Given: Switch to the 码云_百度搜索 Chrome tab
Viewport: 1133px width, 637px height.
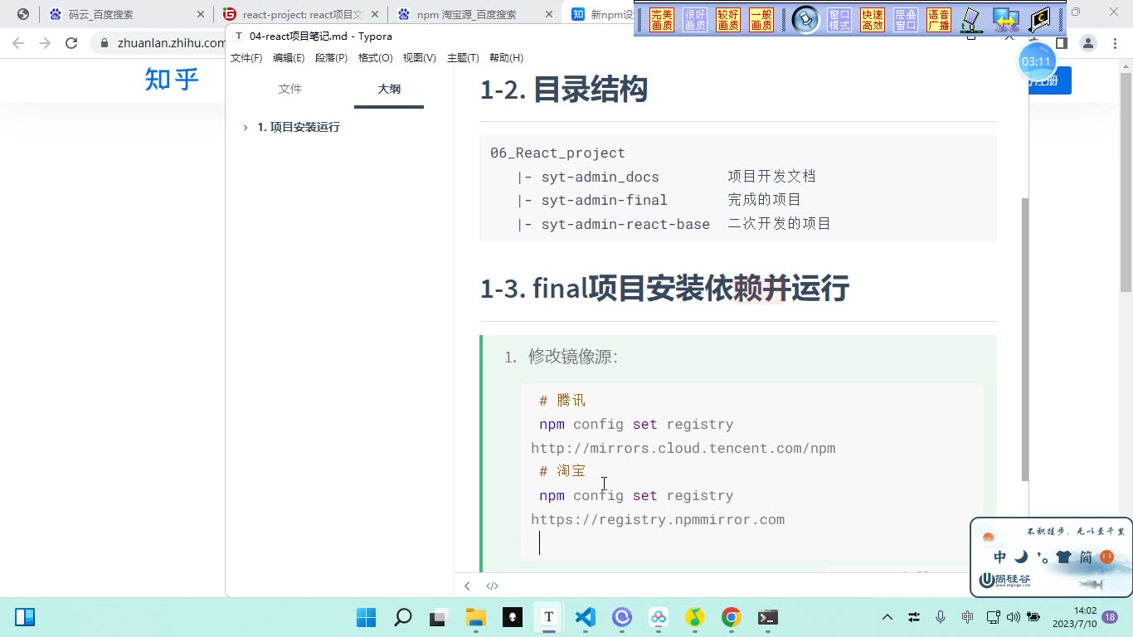Looking at the screenshot, I should pos(127,14).
